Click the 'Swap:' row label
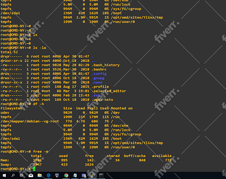Viewport: 226px width, 179px height. point(6,165)
